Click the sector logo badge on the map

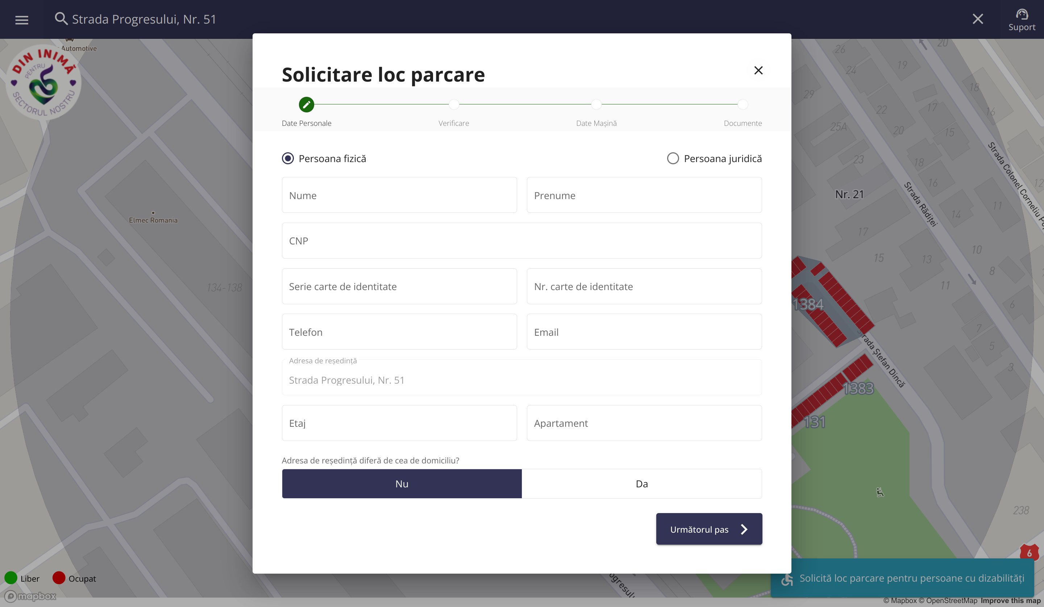point(43,83)
